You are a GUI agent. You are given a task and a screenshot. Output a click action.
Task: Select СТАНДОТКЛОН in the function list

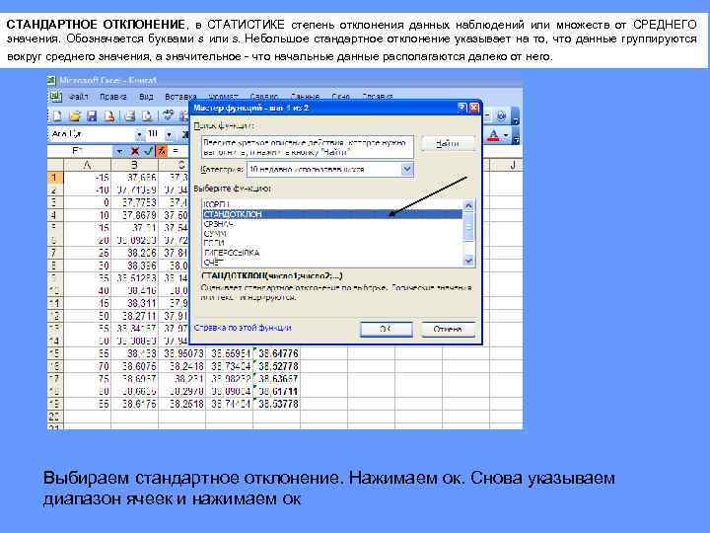coord(332,214)
